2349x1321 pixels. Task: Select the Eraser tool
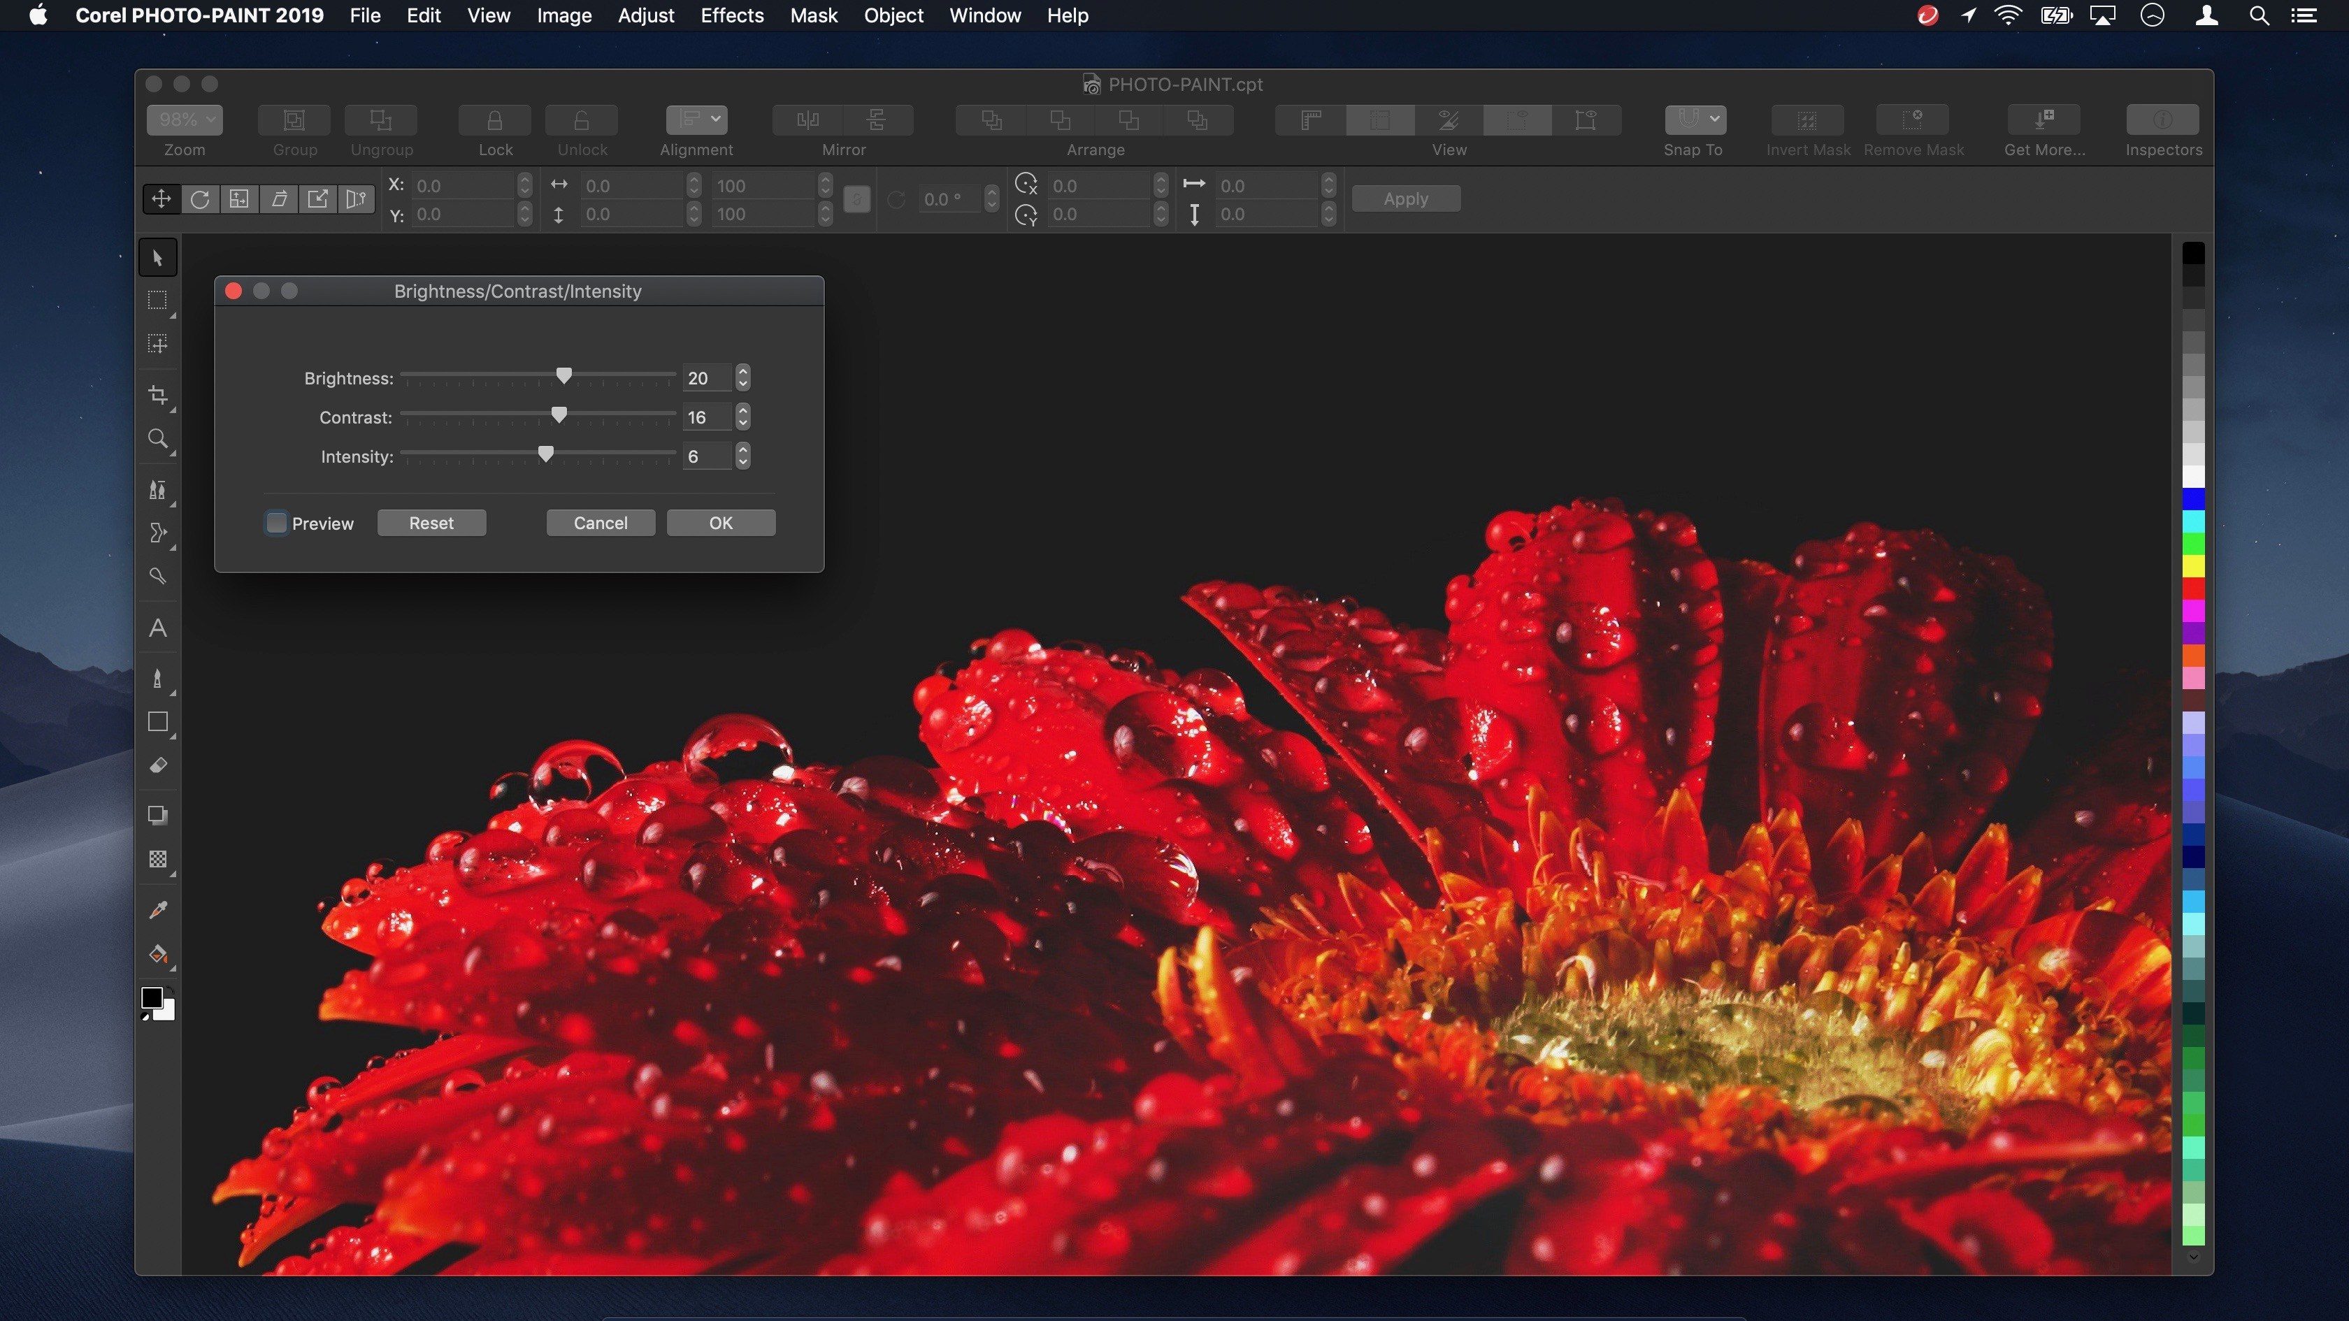tap(157, 766)
